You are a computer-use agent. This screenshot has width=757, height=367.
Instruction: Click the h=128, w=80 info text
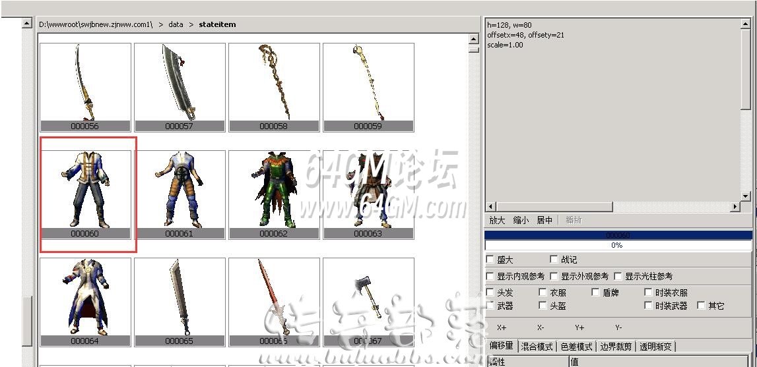coord(510,25)
